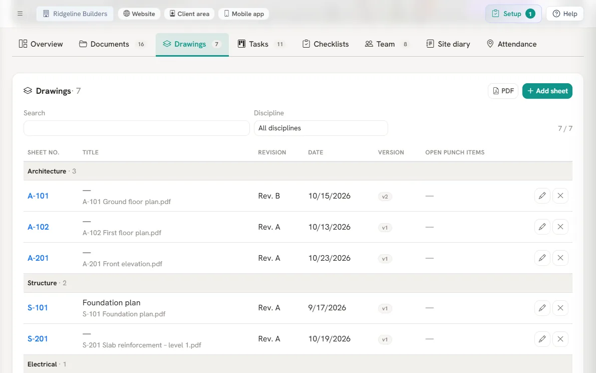Click the v2 version badge for A-101

click(x=385, y=197)
